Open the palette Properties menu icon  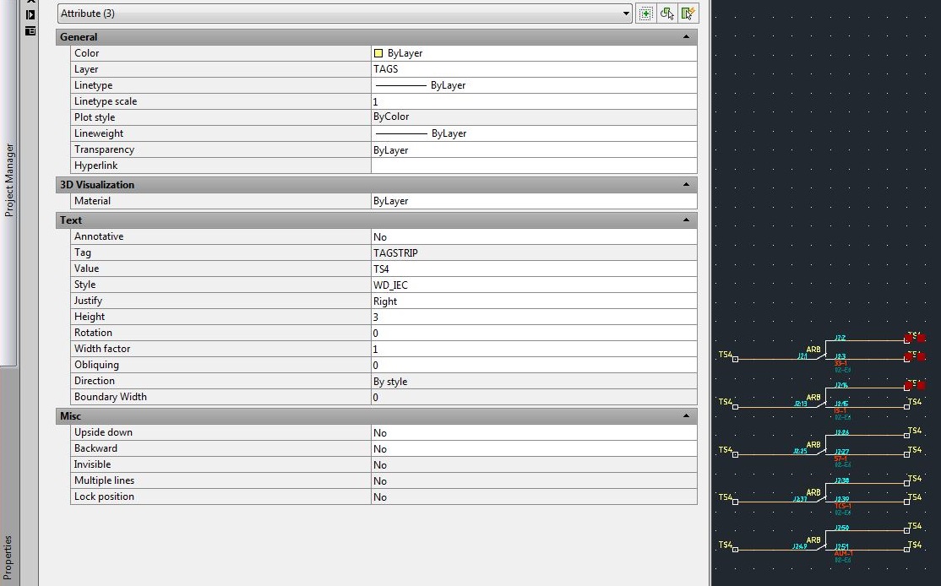pos(30,31)
